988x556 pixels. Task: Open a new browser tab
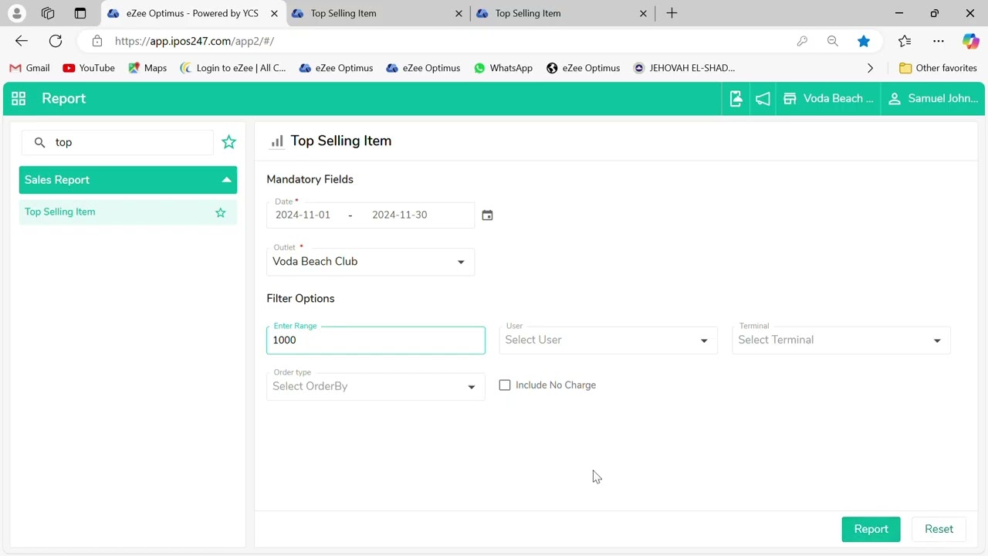(x=672, y=13)
